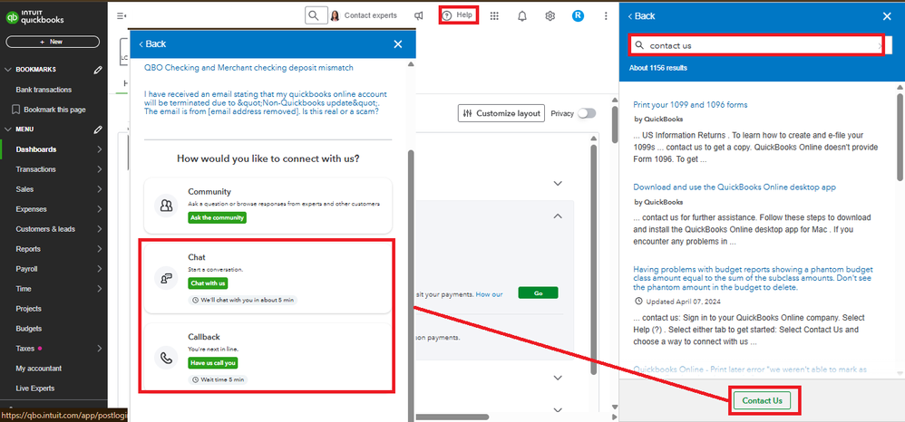The width and height of the screenshot is (905, 422).
Task: Open the search magnifier in top bar
Action: pyautogui.click(x=314, y=15)
